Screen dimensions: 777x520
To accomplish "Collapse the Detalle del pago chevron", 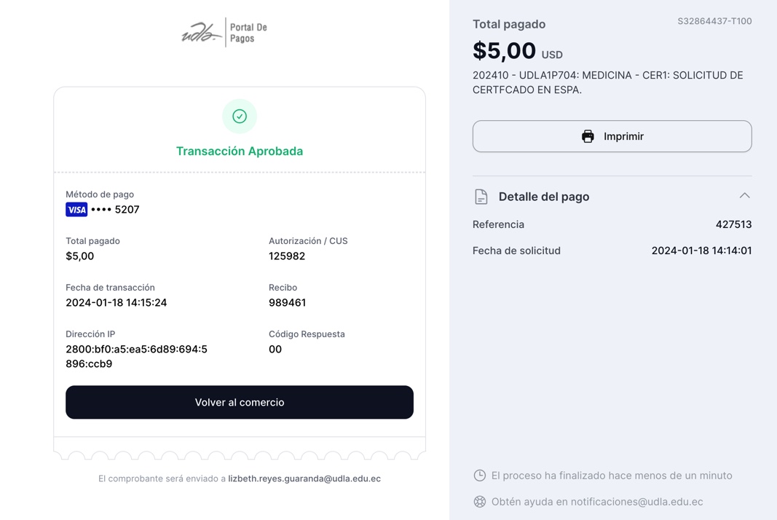I will [744, 196].
